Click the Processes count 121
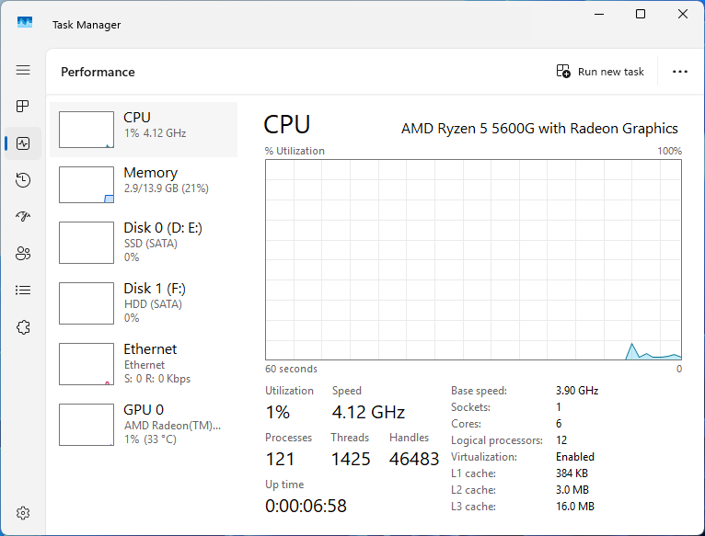The height and width of the screenshot is (536, 705). tap(280, 459)
